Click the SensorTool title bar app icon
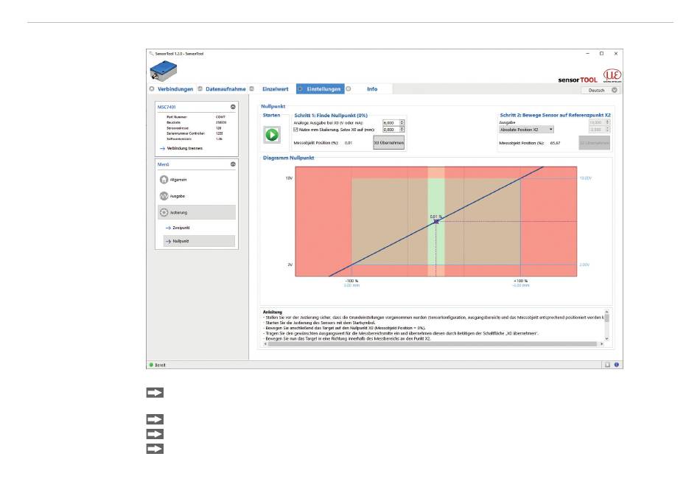The width and height of the screenshot is (700, 490). coord(151,54)
